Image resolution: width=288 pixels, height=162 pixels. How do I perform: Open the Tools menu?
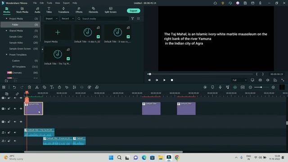pyautogui.click(x=49, y=3)
